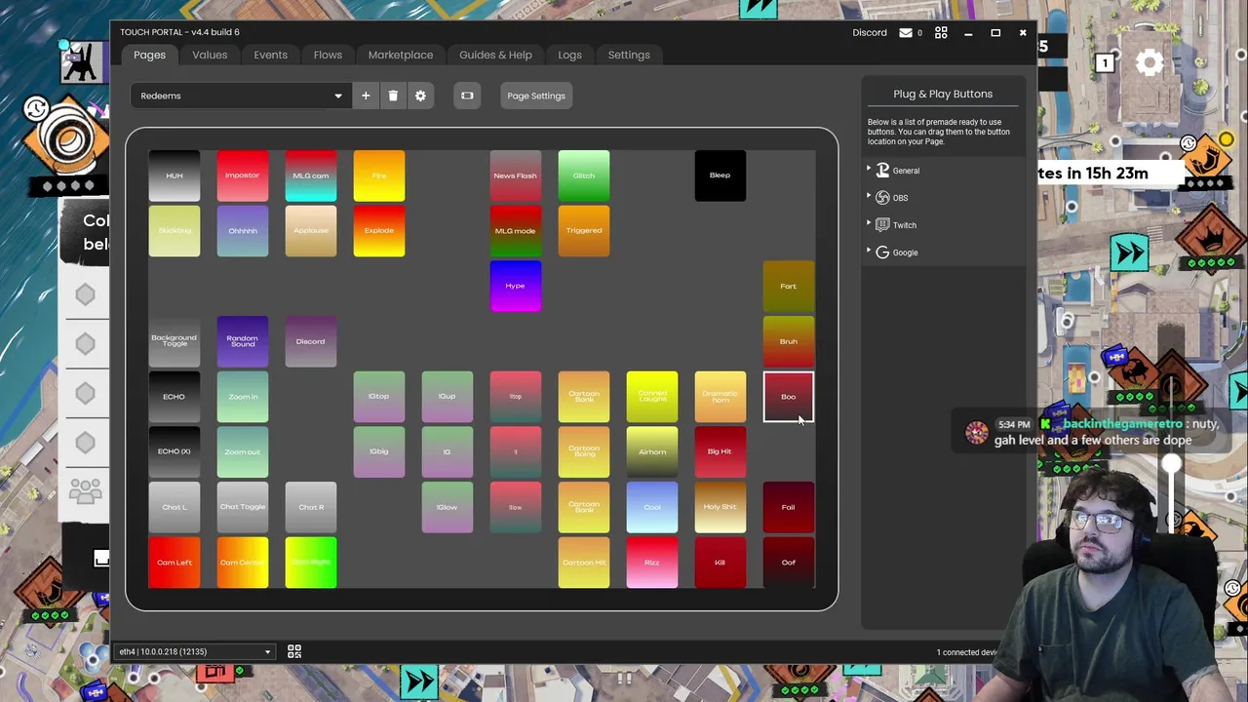
Task: Select the Ohhhhh button tile
Action: coord(243,231)
